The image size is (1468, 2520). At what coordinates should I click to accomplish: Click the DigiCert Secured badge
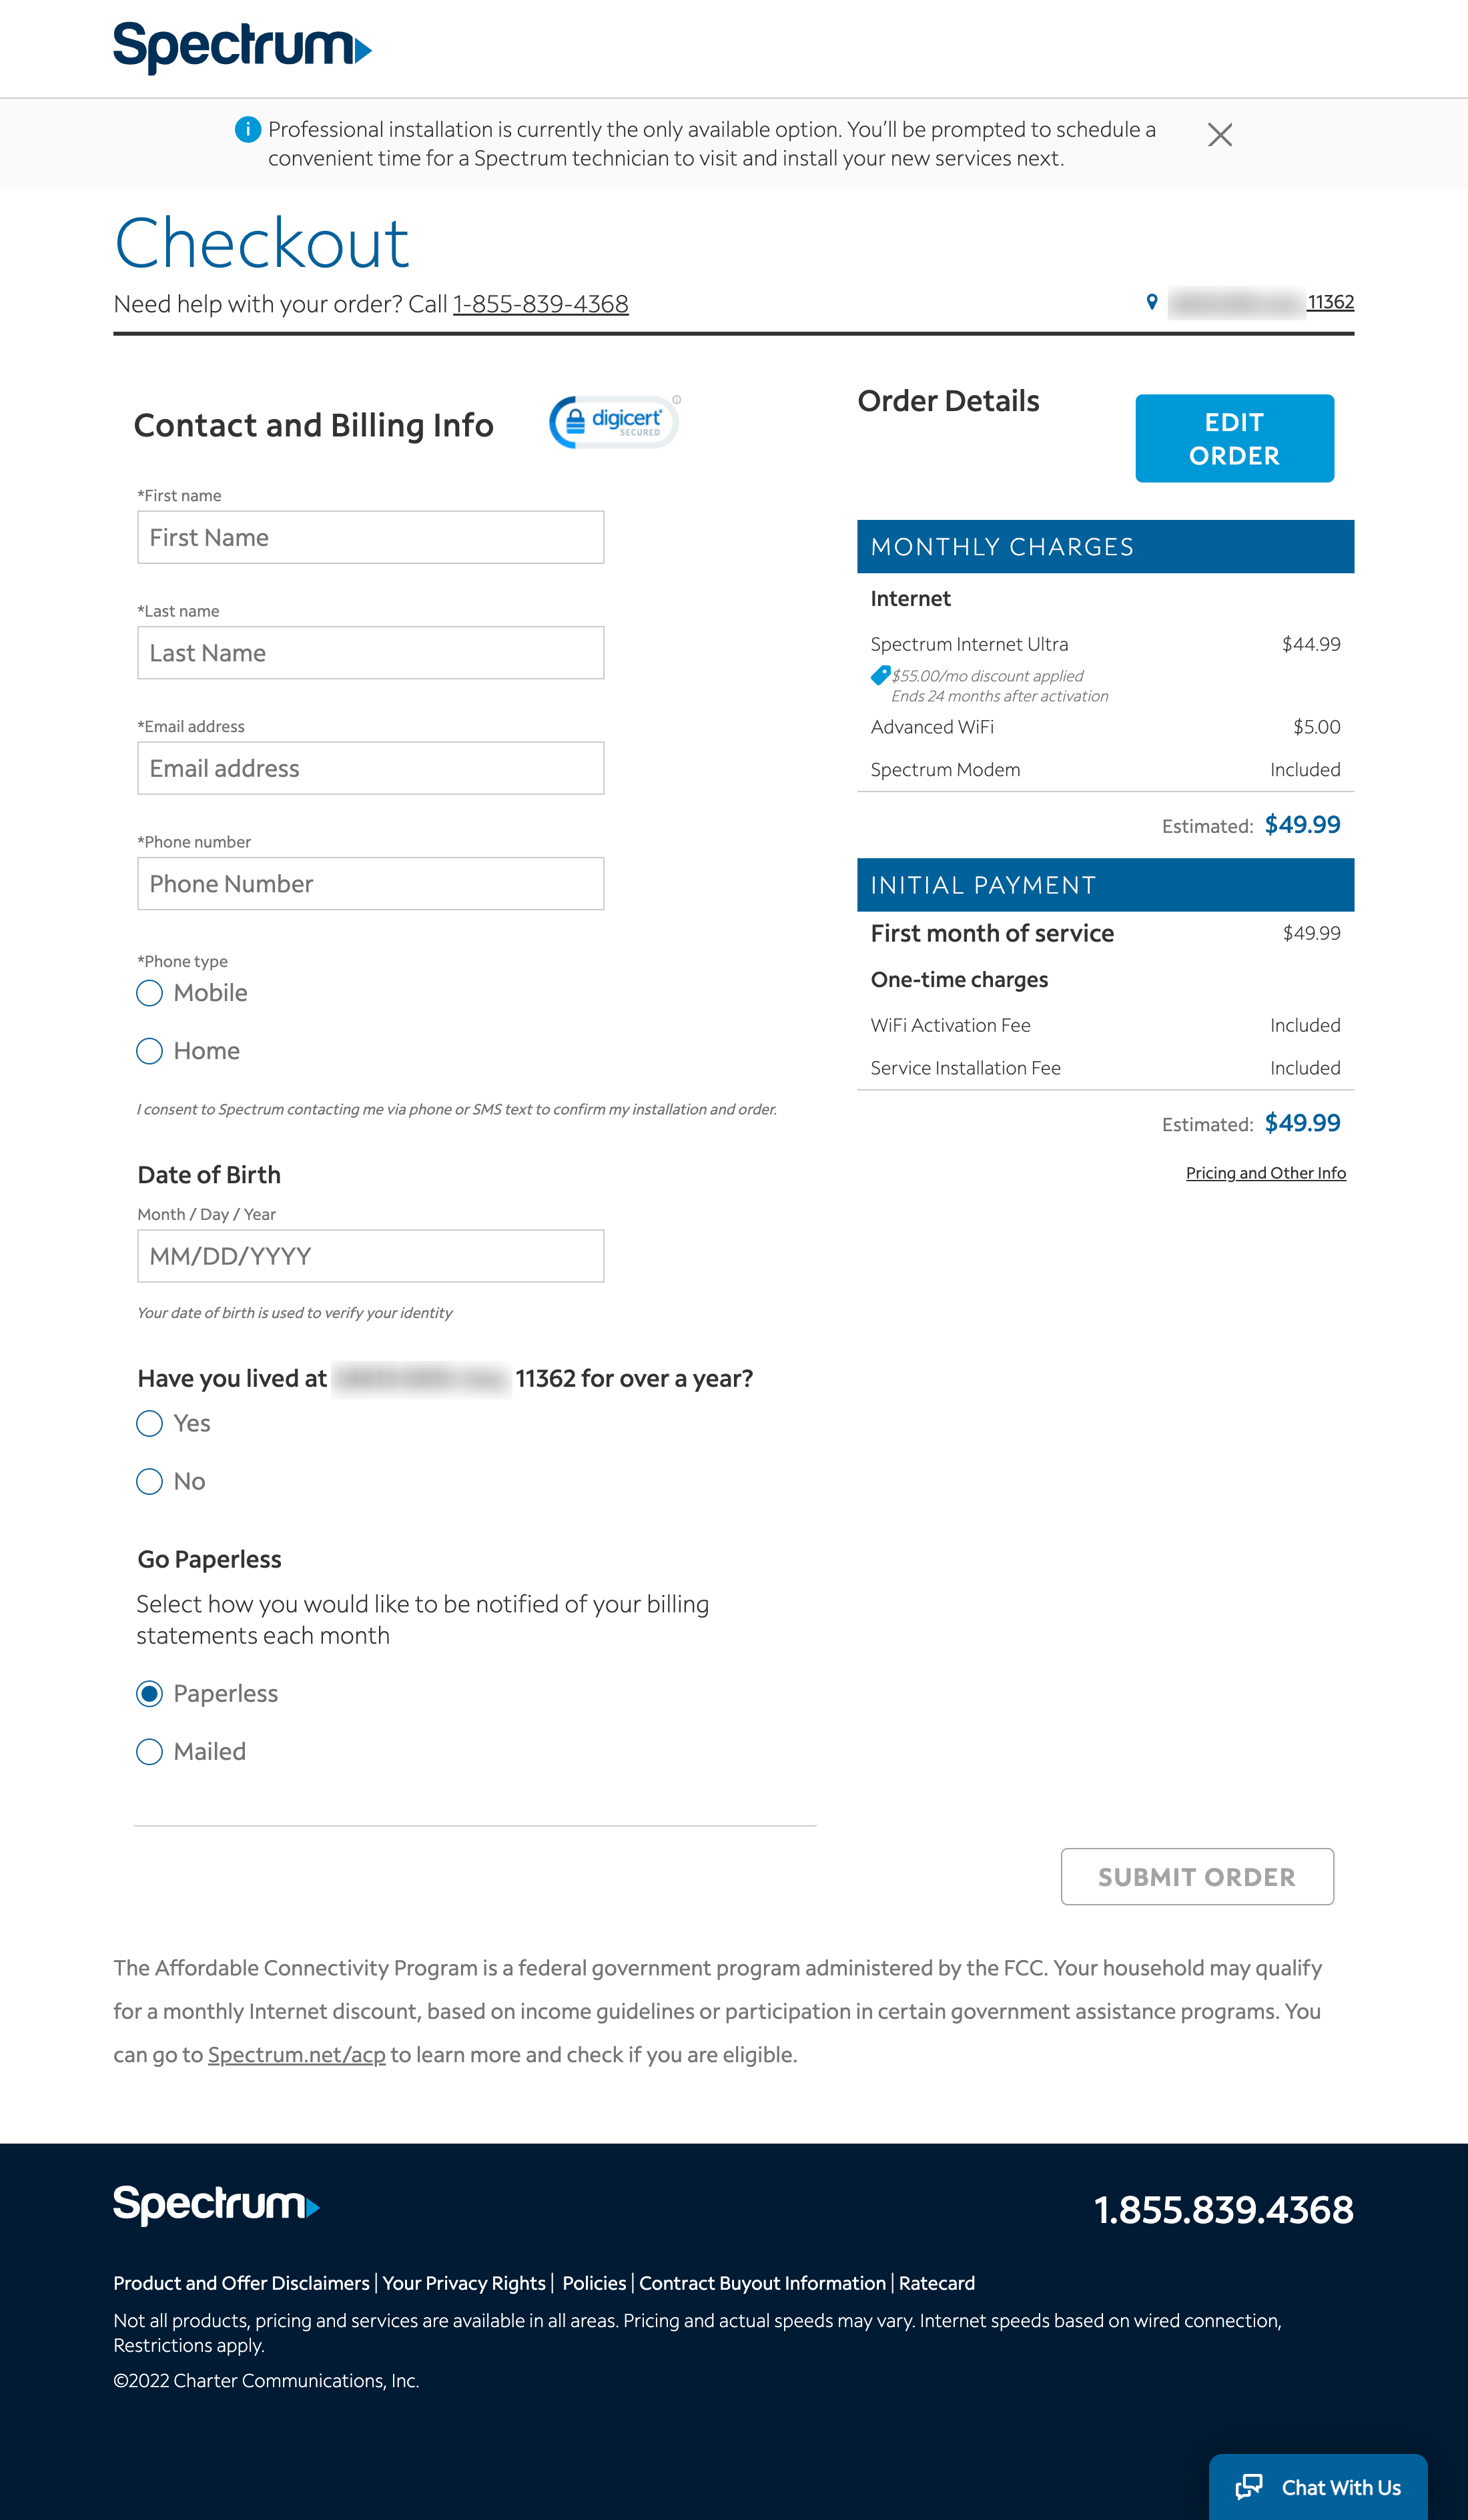click(614, 422)
